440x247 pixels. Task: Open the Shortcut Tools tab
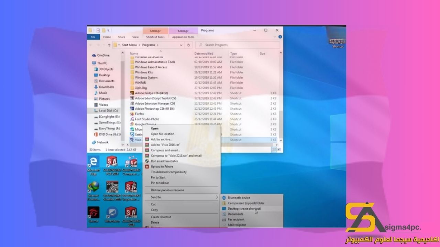pyautogui.click(x=155, y=37)
